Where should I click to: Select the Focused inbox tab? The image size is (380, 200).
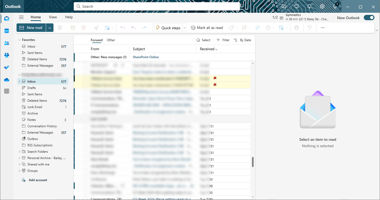tap(97, 40)
